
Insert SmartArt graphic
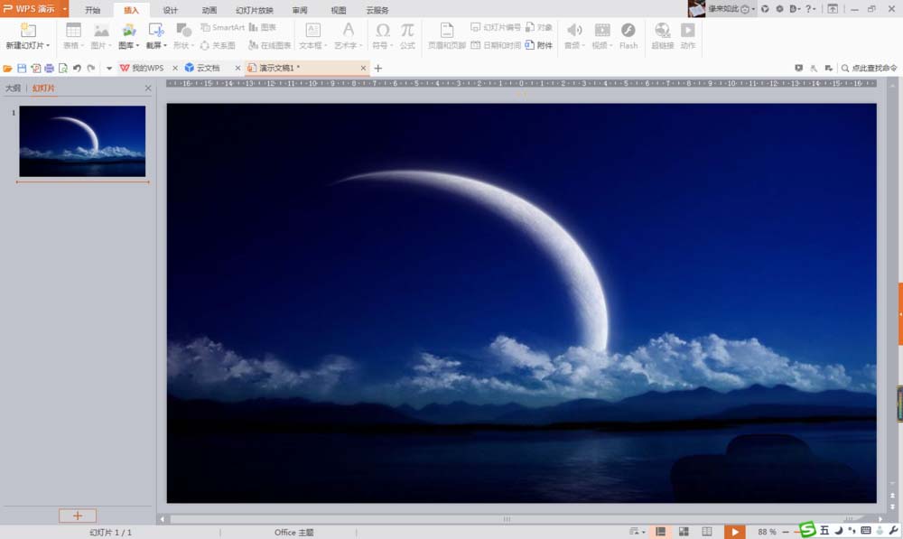click(223, 27)
